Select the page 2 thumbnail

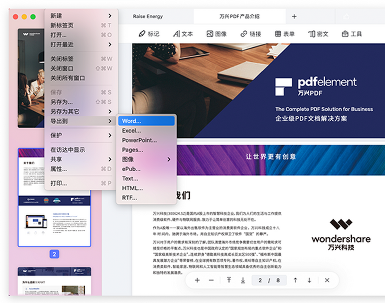54,197
